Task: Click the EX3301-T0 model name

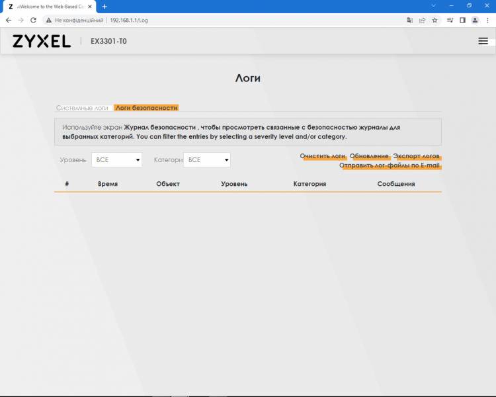Action: [x=109, y=42]
